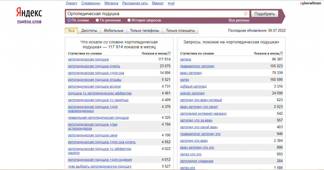
Task: Click the 'подбор слов' link under logo
Action: 29,21
